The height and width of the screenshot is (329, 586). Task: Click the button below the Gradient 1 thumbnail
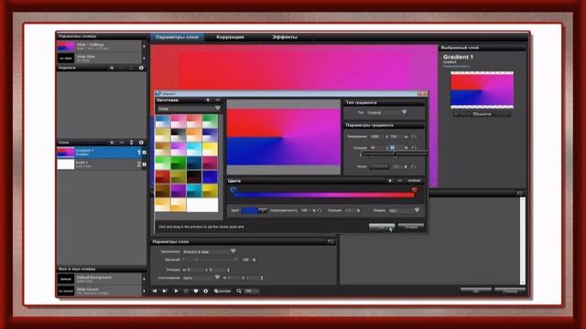[x=482, y=114]
